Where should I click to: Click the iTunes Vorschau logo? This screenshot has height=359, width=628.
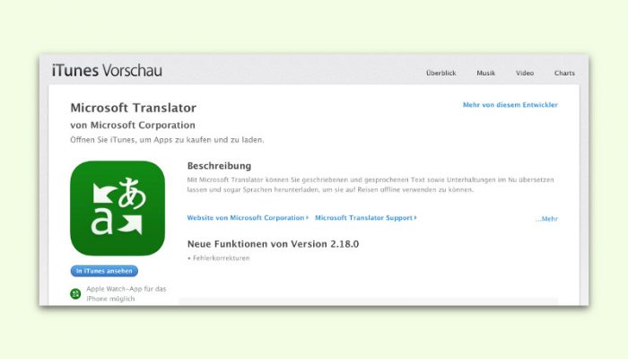[x=107, y=71]
